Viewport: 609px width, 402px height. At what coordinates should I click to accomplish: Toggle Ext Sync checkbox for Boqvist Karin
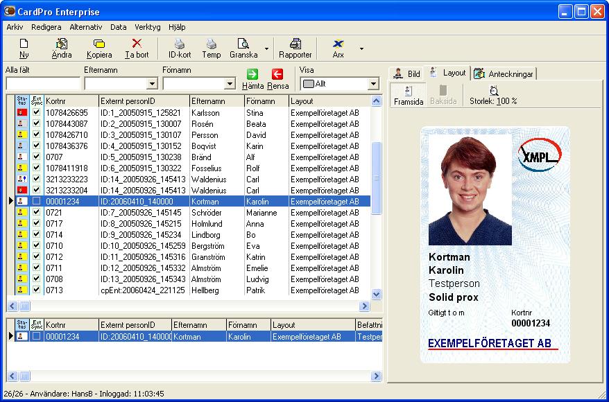(x=37, y=146)
